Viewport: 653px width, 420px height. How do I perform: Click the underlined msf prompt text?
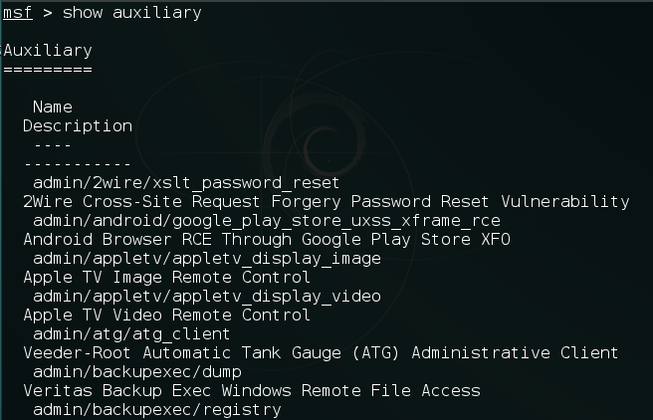18,13
